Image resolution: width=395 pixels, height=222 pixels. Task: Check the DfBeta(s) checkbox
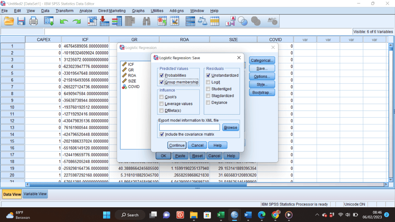pyautogui.click(x=162, y=110)
